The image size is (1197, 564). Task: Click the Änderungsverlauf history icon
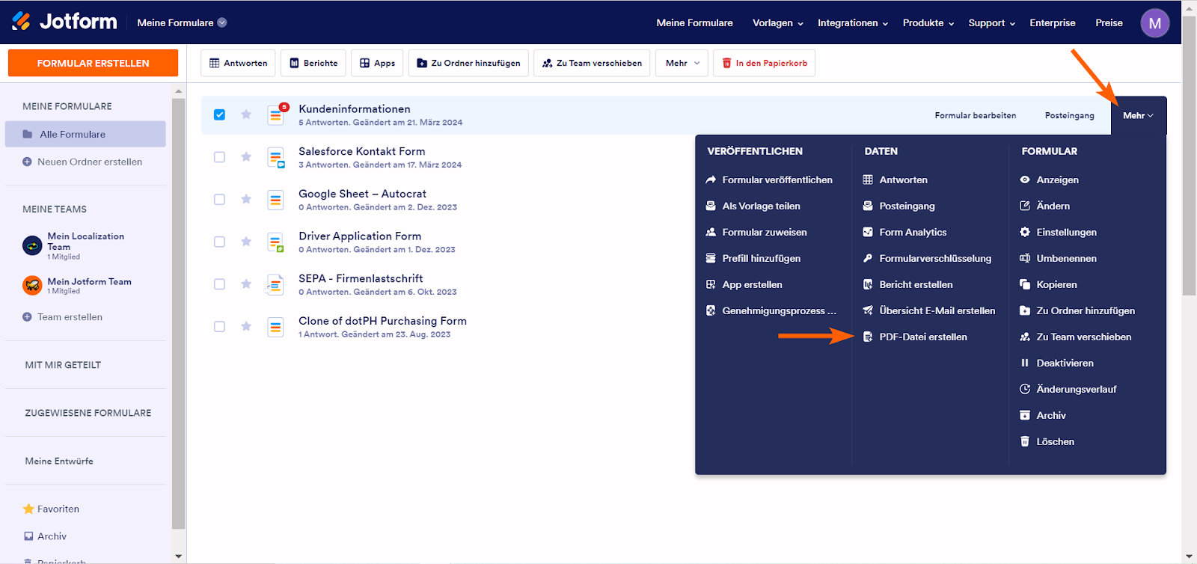click(x=1025, y=390)
